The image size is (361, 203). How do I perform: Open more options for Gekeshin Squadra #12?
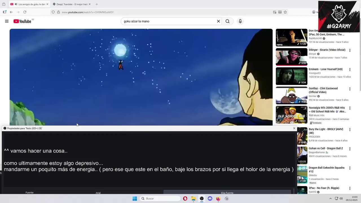[350, 168]
